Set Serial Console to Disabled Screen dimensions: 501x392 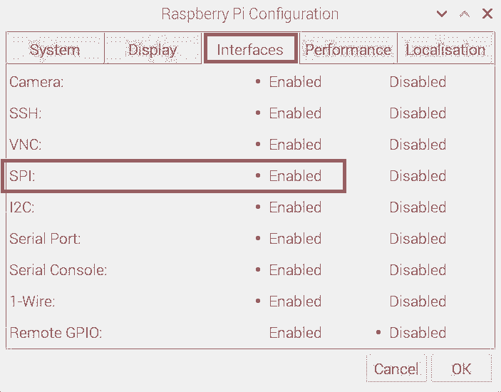click(417, 270)
